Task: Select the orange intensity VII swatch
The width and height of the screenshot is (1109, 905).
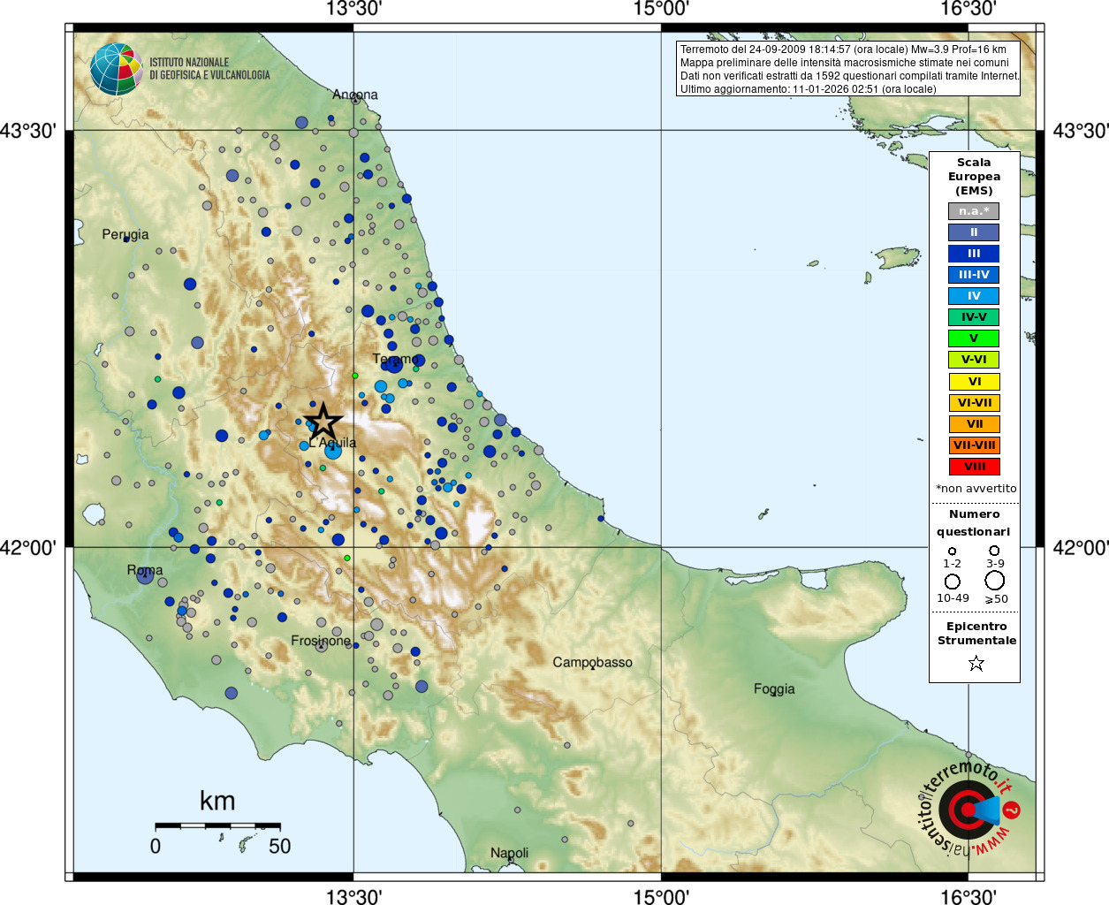Action: [x=974, y=424]
